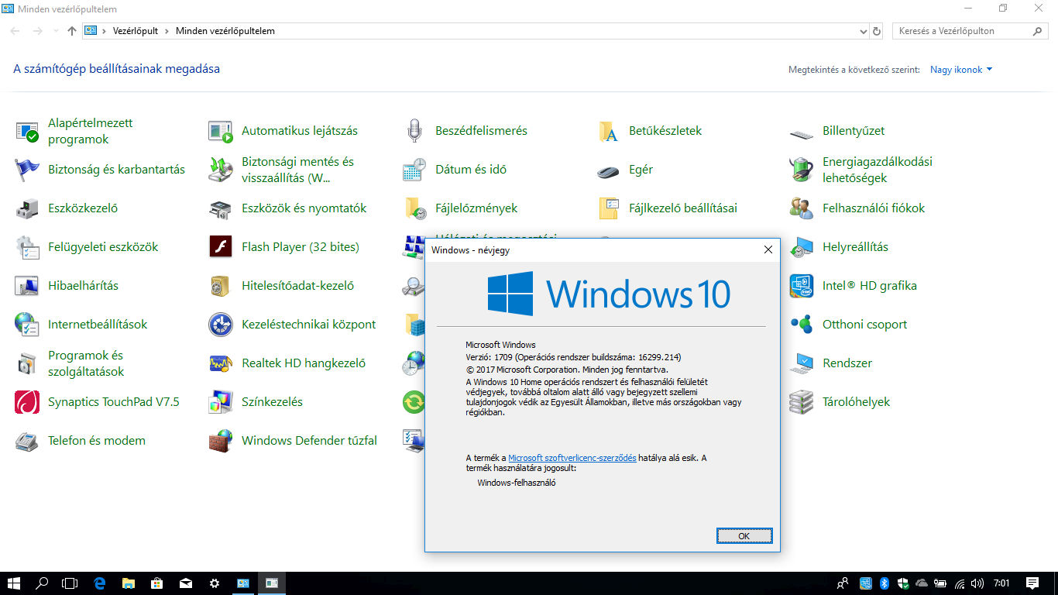This screenshot has height=595, width=1058.
Task: Open Biztonsági mentés és visszaállítás
Action: tap(282, 170)
